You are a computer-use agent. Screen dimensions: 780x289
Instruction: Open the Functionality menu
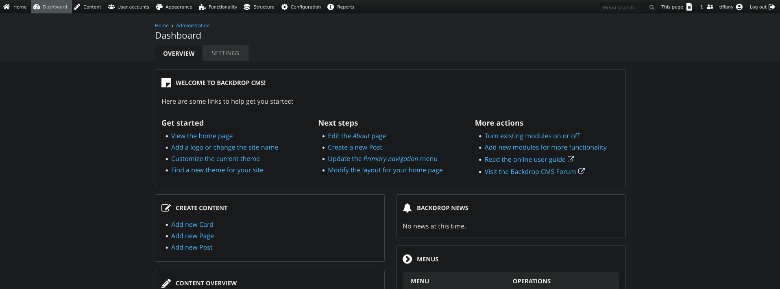(x=218, y=7)
